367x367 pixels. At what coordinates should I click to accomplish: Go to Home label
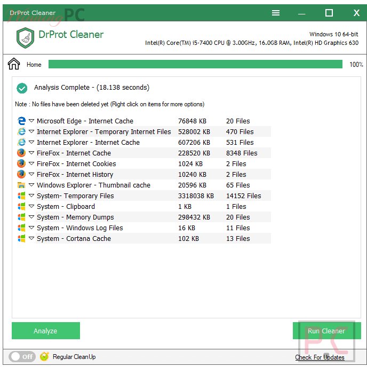click(x=34, y=65)
